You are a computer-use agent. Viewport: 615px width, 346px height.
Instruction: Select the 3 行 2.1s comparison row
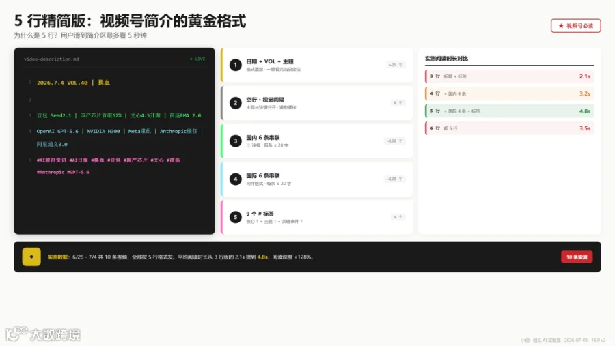tap(510, 76)
